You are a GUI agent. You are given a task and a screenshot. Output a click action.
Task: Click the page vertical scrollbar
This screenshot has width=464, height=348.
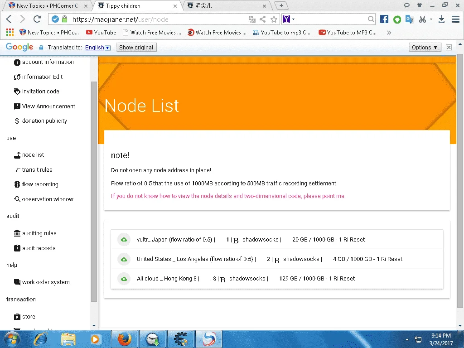pyautogui.click(x=460, y=180)
